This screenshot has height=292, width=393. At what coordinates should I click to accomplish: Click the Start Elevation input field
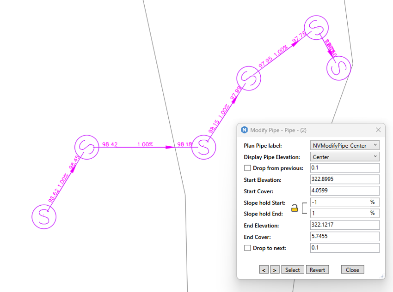[x=344, y=179]
